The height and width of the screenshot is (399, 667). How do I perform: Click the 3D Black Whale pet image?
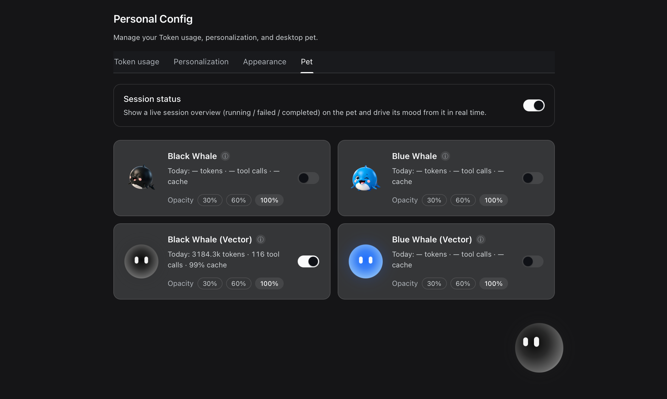141,178
